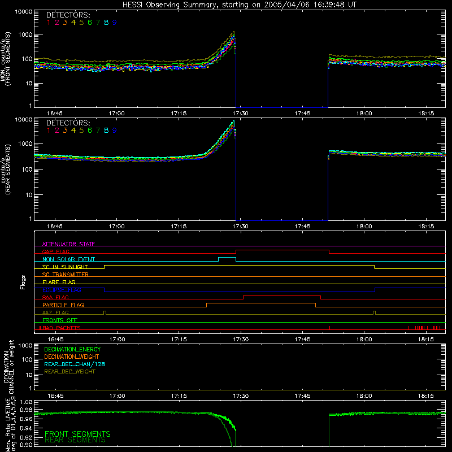Click the 17:45 tick label under rear segments plot
452x452 pixels.
(302, 227)
